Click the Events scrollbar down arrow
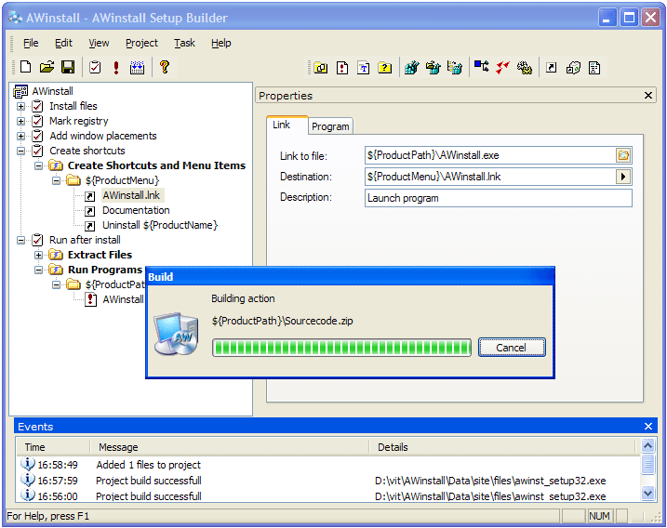Viewport: 667px width, 528px height. [647, 494]
